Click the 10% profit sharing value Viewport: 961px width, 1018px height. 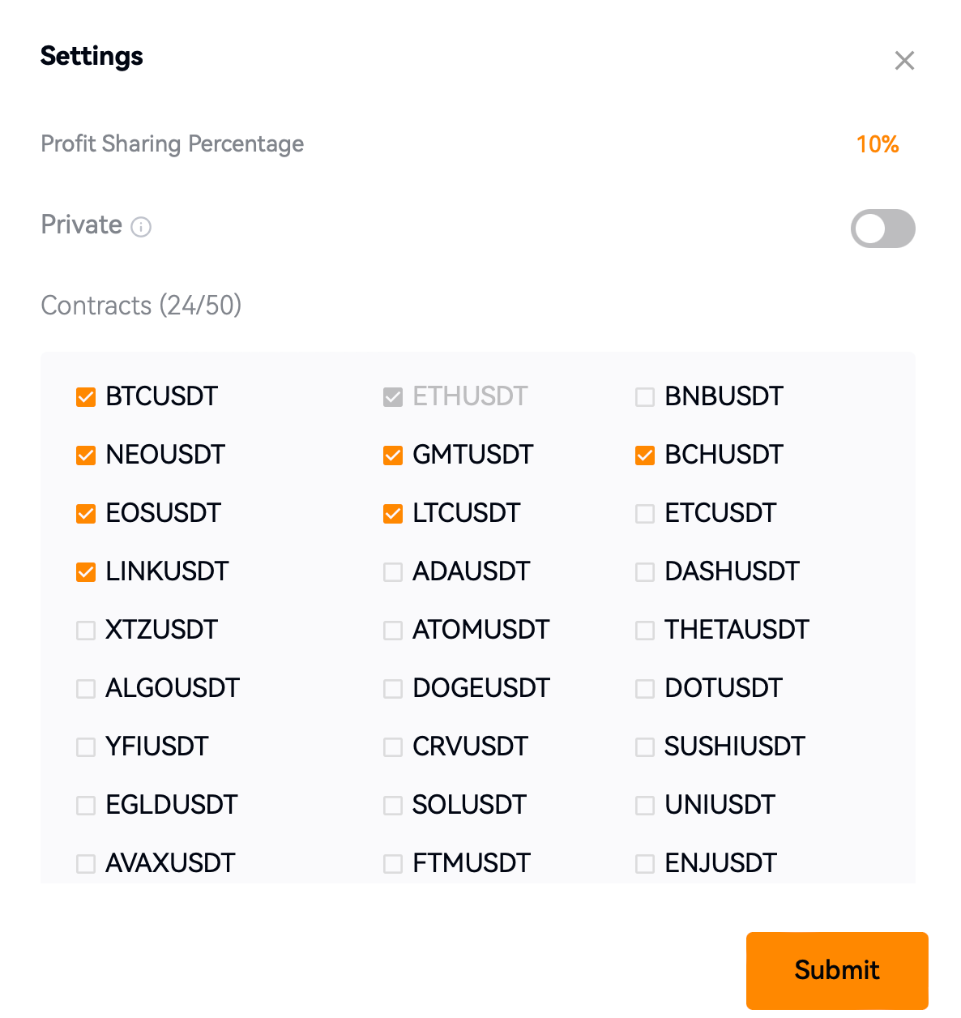pyautogui.click(x=878, y=144)
